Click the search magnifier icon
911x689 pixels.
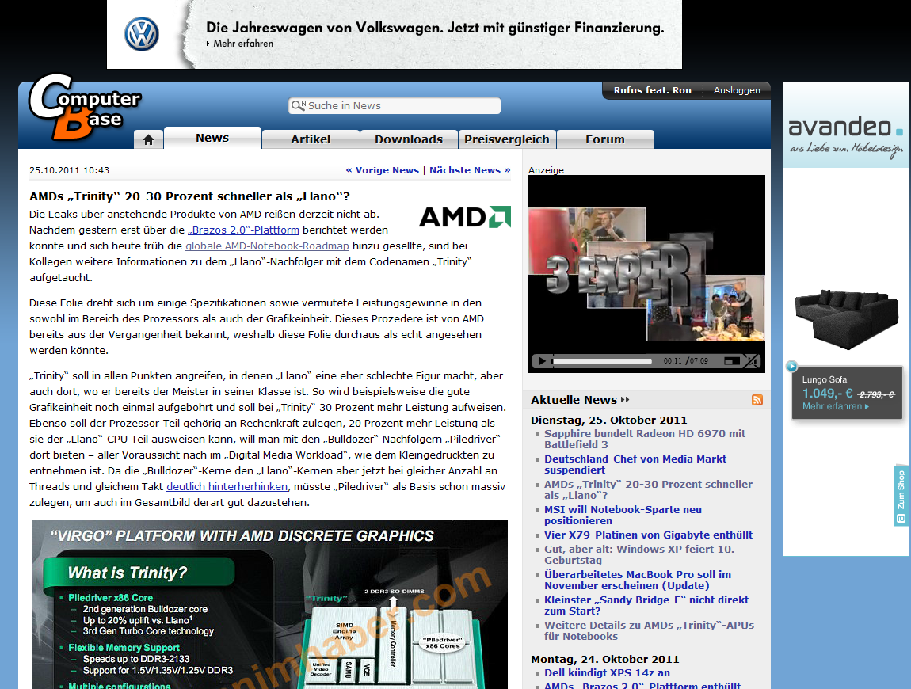298,105
